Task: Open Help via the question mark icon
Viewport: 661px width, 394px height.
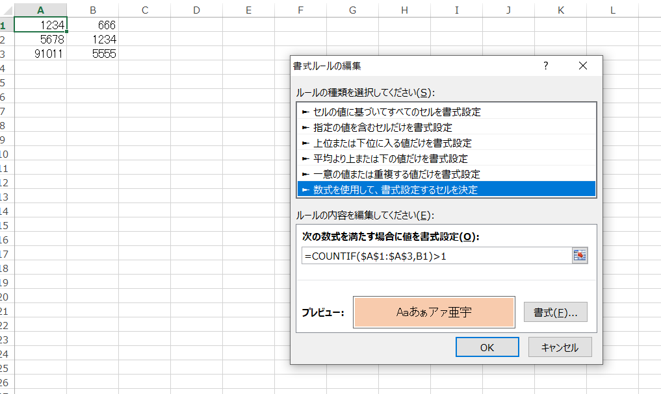Action: pos(546,66)
